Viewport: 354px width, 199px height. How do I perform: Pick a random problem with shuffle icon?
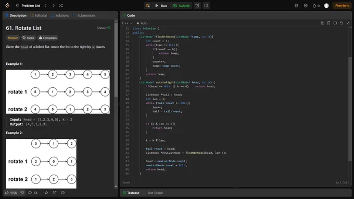tap(61, 6)
